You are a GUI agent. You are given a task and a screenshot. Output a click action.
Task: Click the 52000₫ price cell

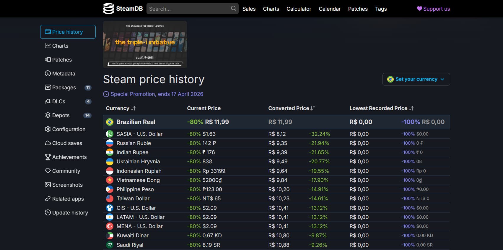click(x=212, y=180)
